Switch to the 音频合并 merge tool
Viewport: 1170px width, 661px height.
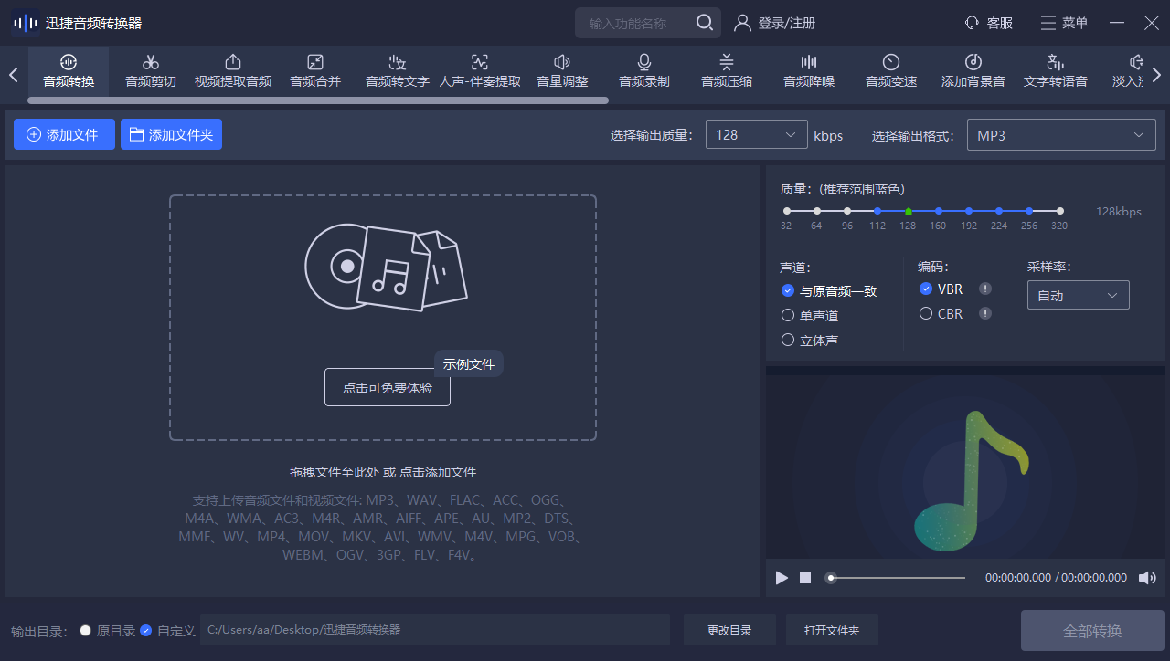tap(314, 71)
